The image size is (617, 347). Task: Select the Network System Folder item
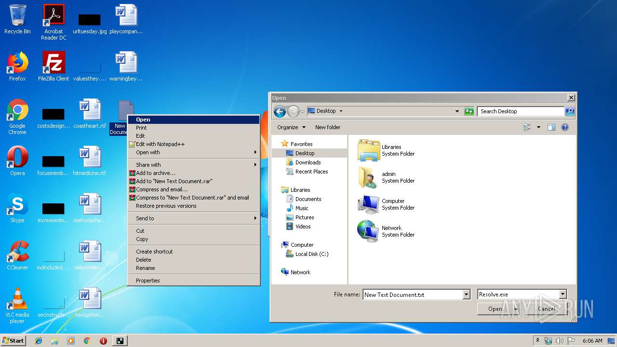click(387, 231)
